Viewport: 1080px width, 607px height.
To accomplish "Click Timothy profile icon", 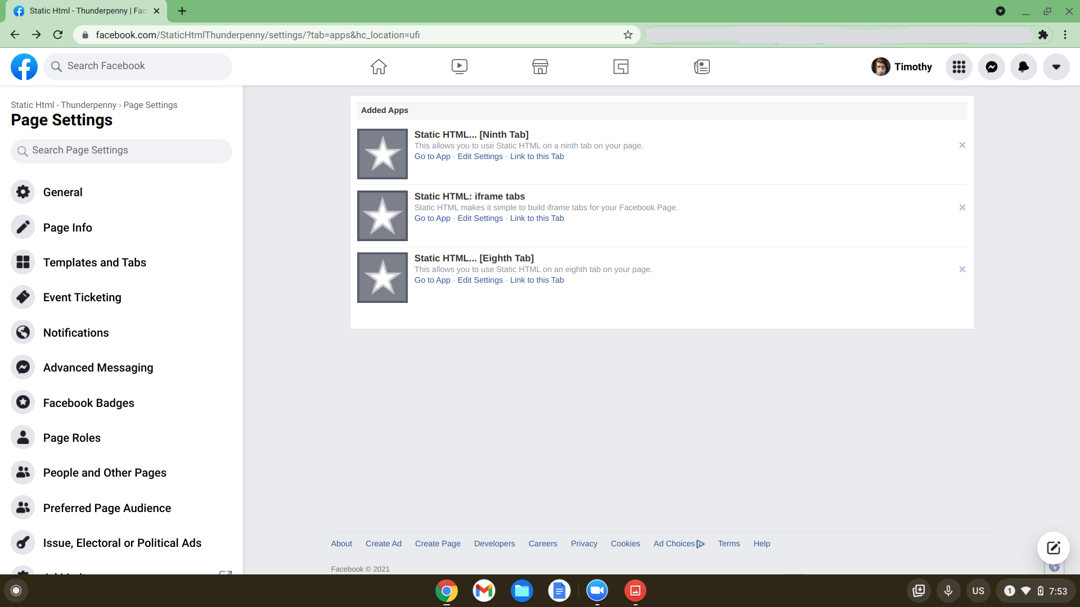I will coord(880,66).
